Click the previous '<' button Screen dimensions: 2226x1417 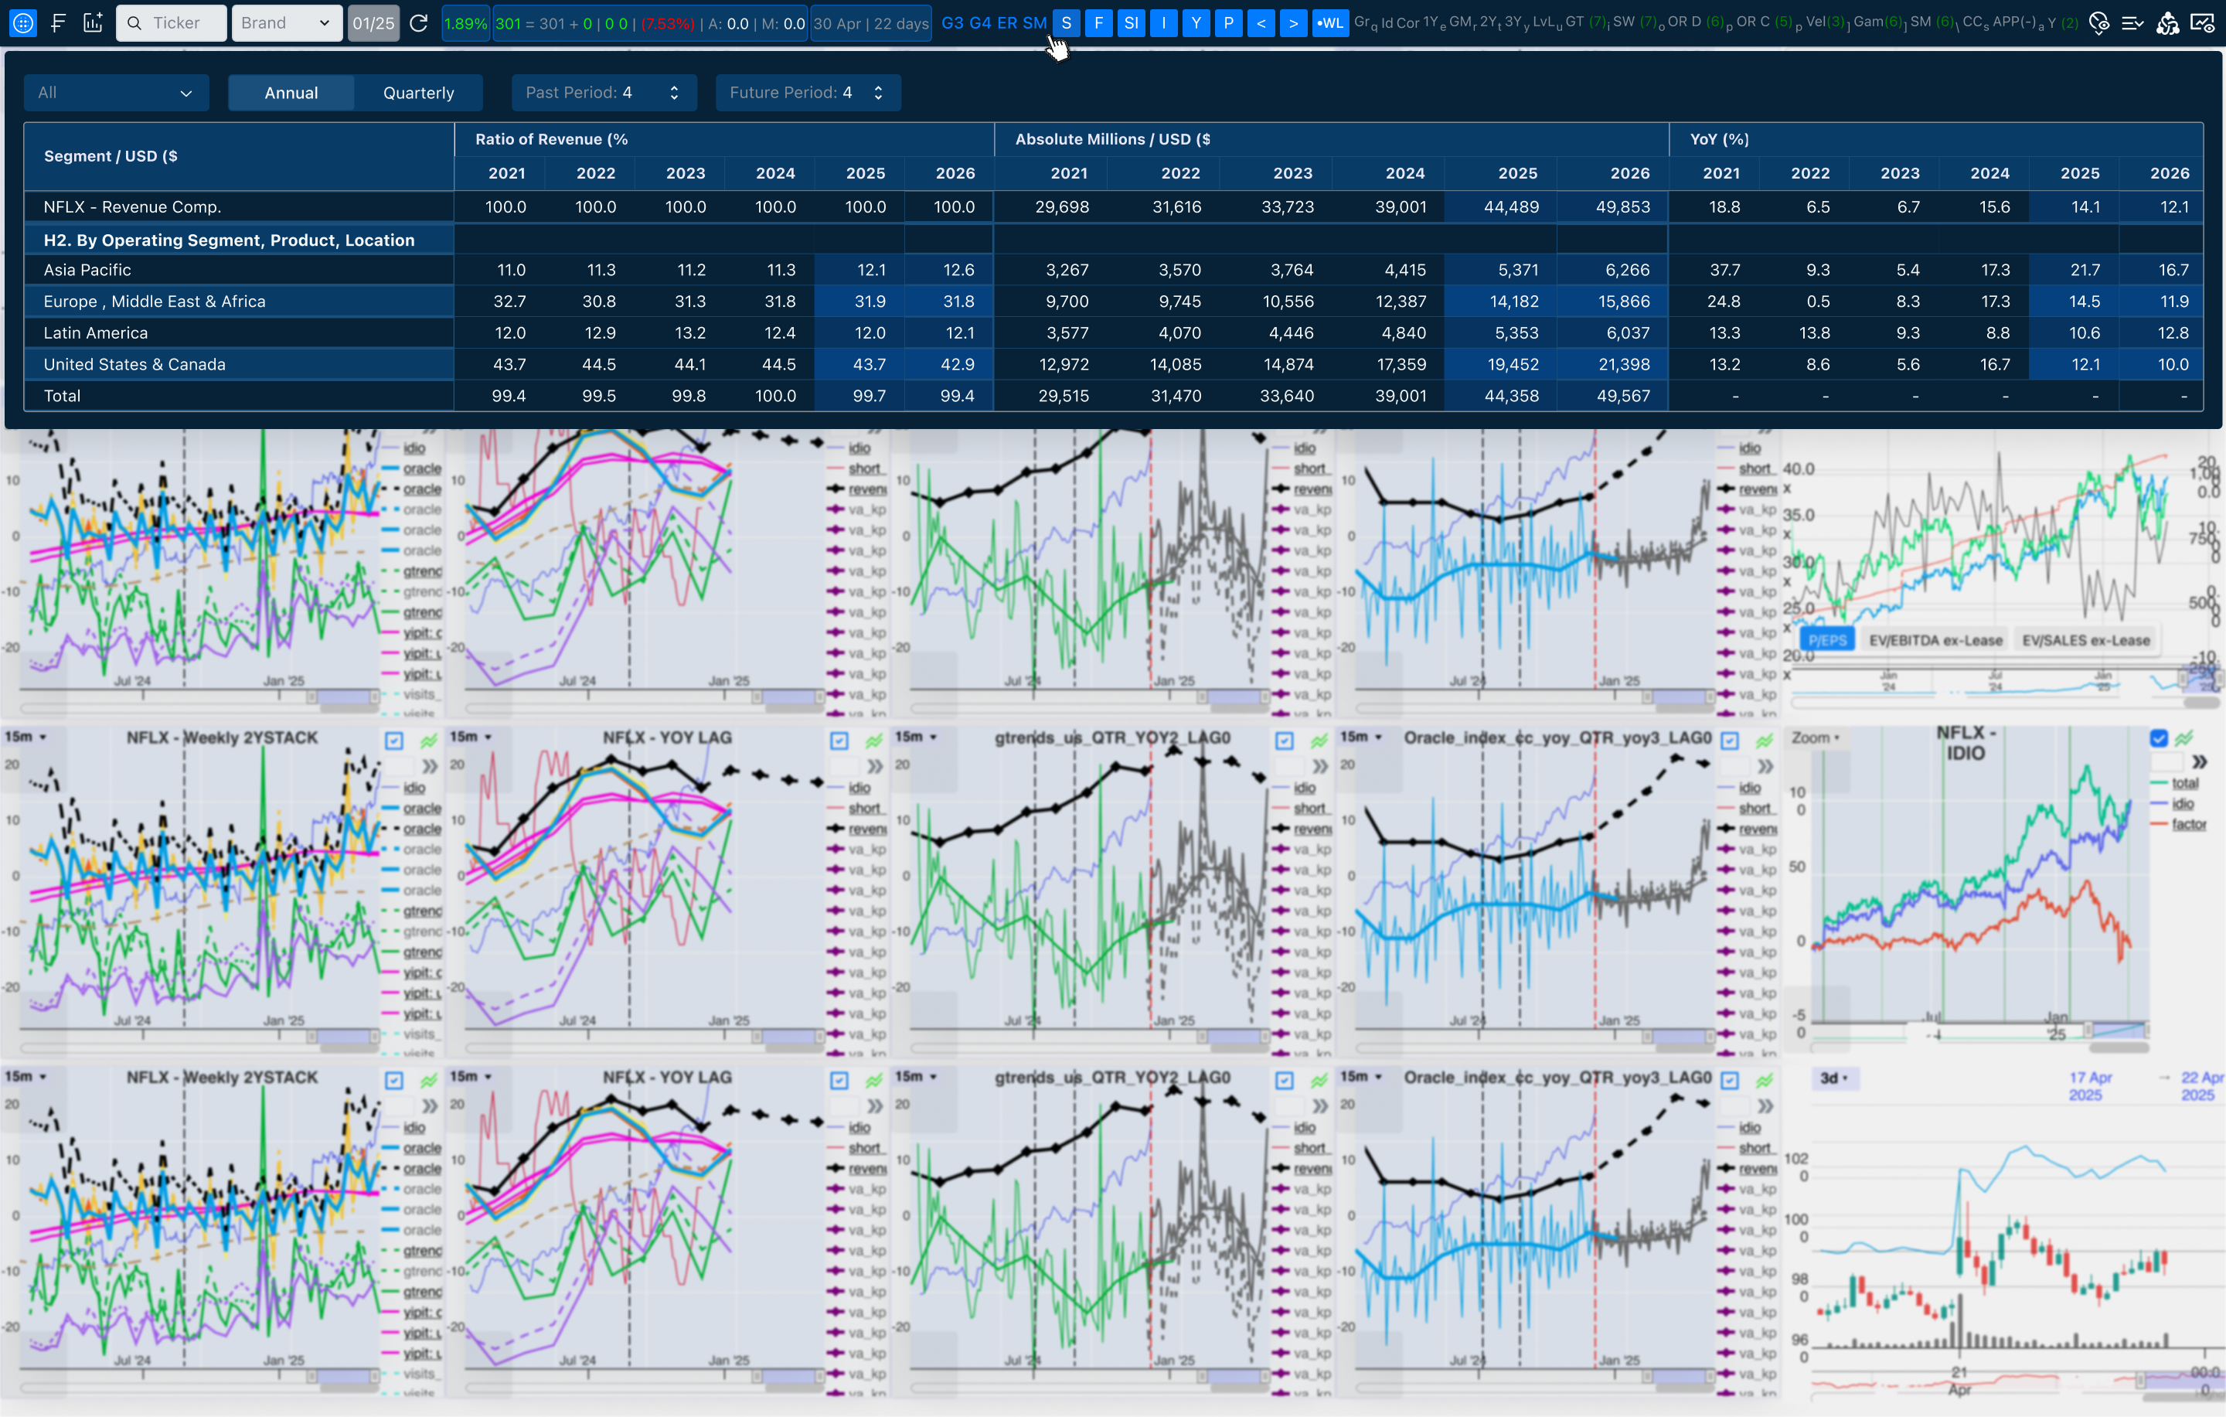click(x=1261, y=23)
